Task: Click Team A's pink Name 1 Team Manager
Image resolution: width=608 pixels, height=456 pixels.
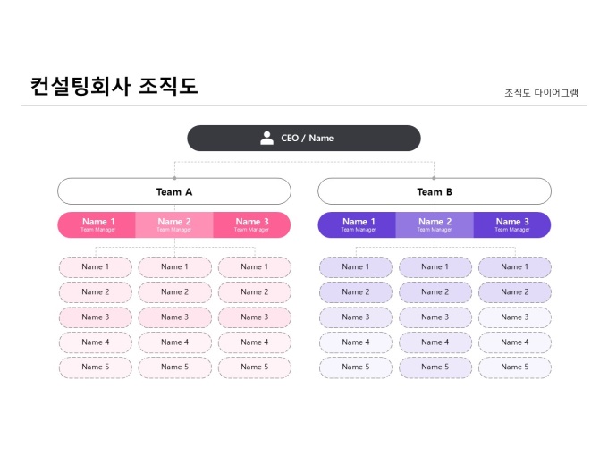Action: coord(97,224)
